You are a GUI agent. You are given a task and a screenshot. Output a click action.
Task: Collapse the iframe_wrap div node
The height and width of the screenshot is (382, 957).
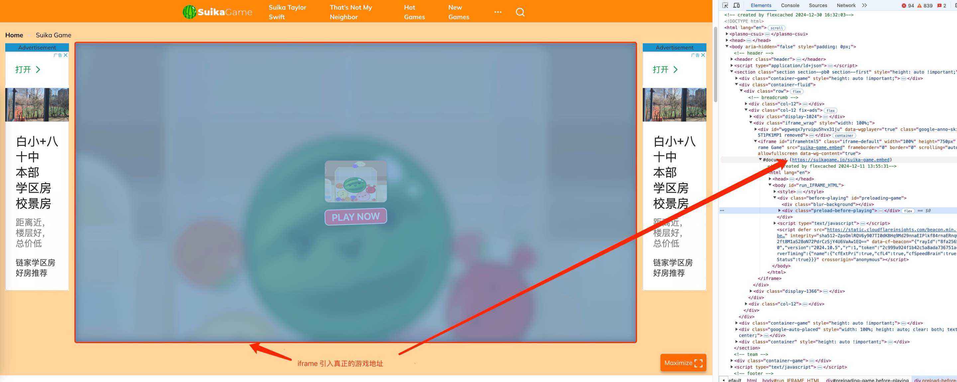pos(751,123)
